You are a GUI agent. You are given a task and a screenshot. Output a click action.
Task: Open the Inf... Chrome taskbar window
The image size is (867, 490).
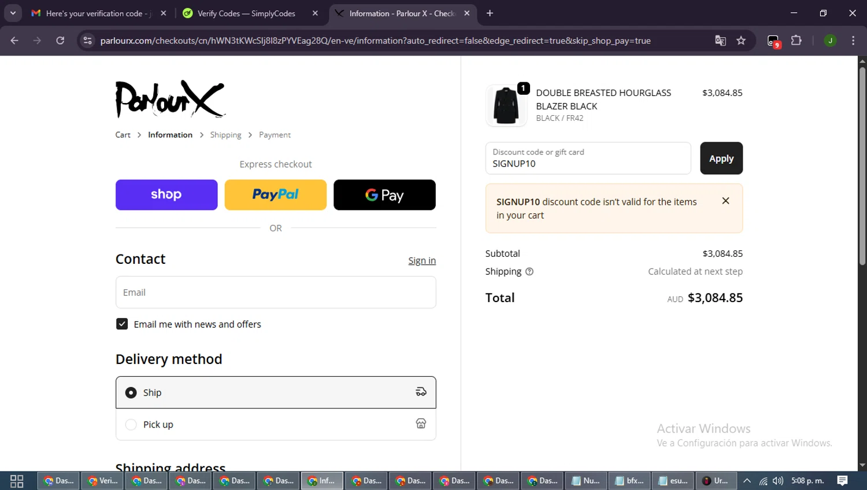[322, 481]
